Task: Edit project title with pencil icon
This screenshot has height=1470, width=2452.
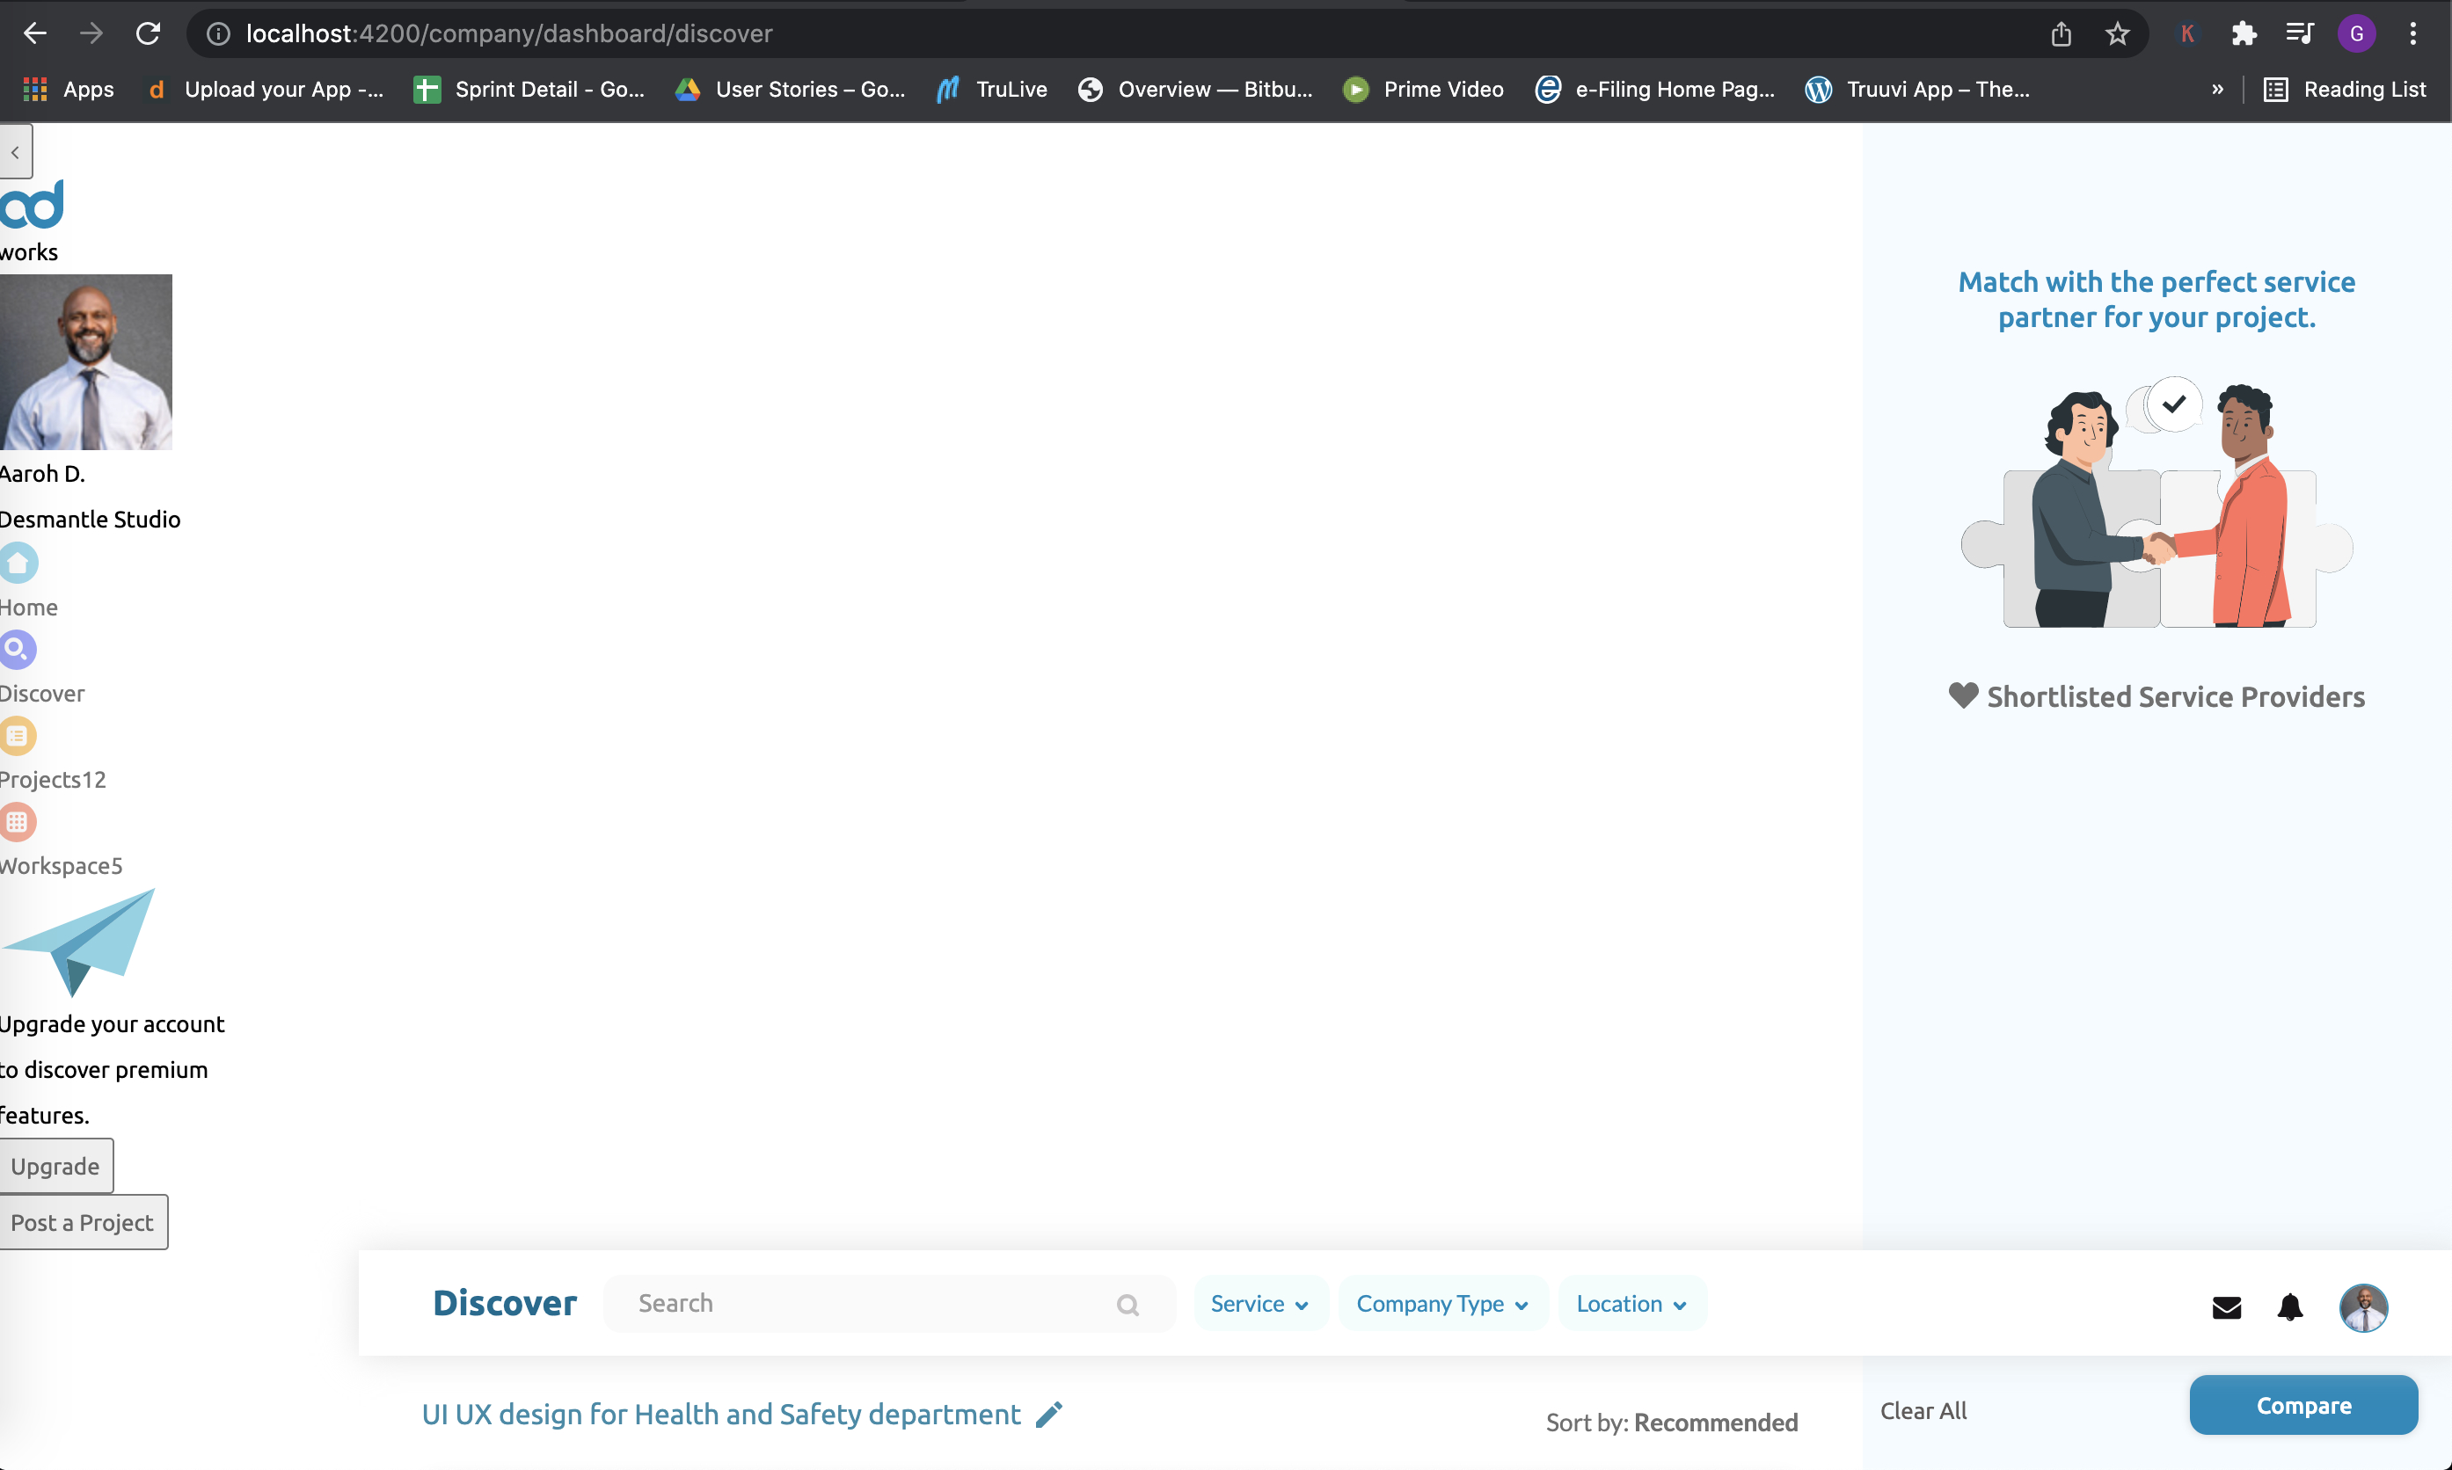Action: click(x=1049, y=1415)
